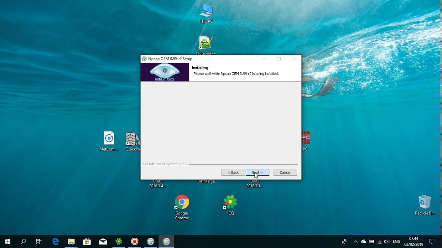Image resolution: width=442 pixels, height=248 pixels.
Task: Open This PC desktop icon
Action: coord(206,14)
